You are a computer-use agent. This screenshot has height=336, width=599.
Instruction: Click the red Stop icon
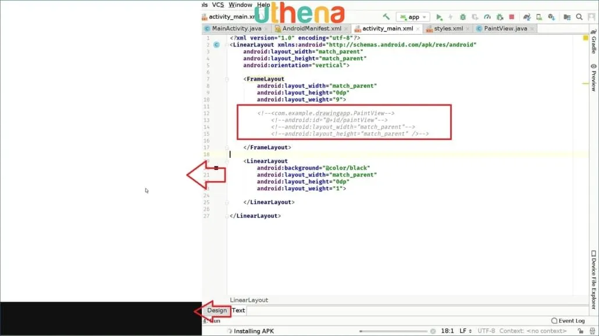click(x=512, y=17)
